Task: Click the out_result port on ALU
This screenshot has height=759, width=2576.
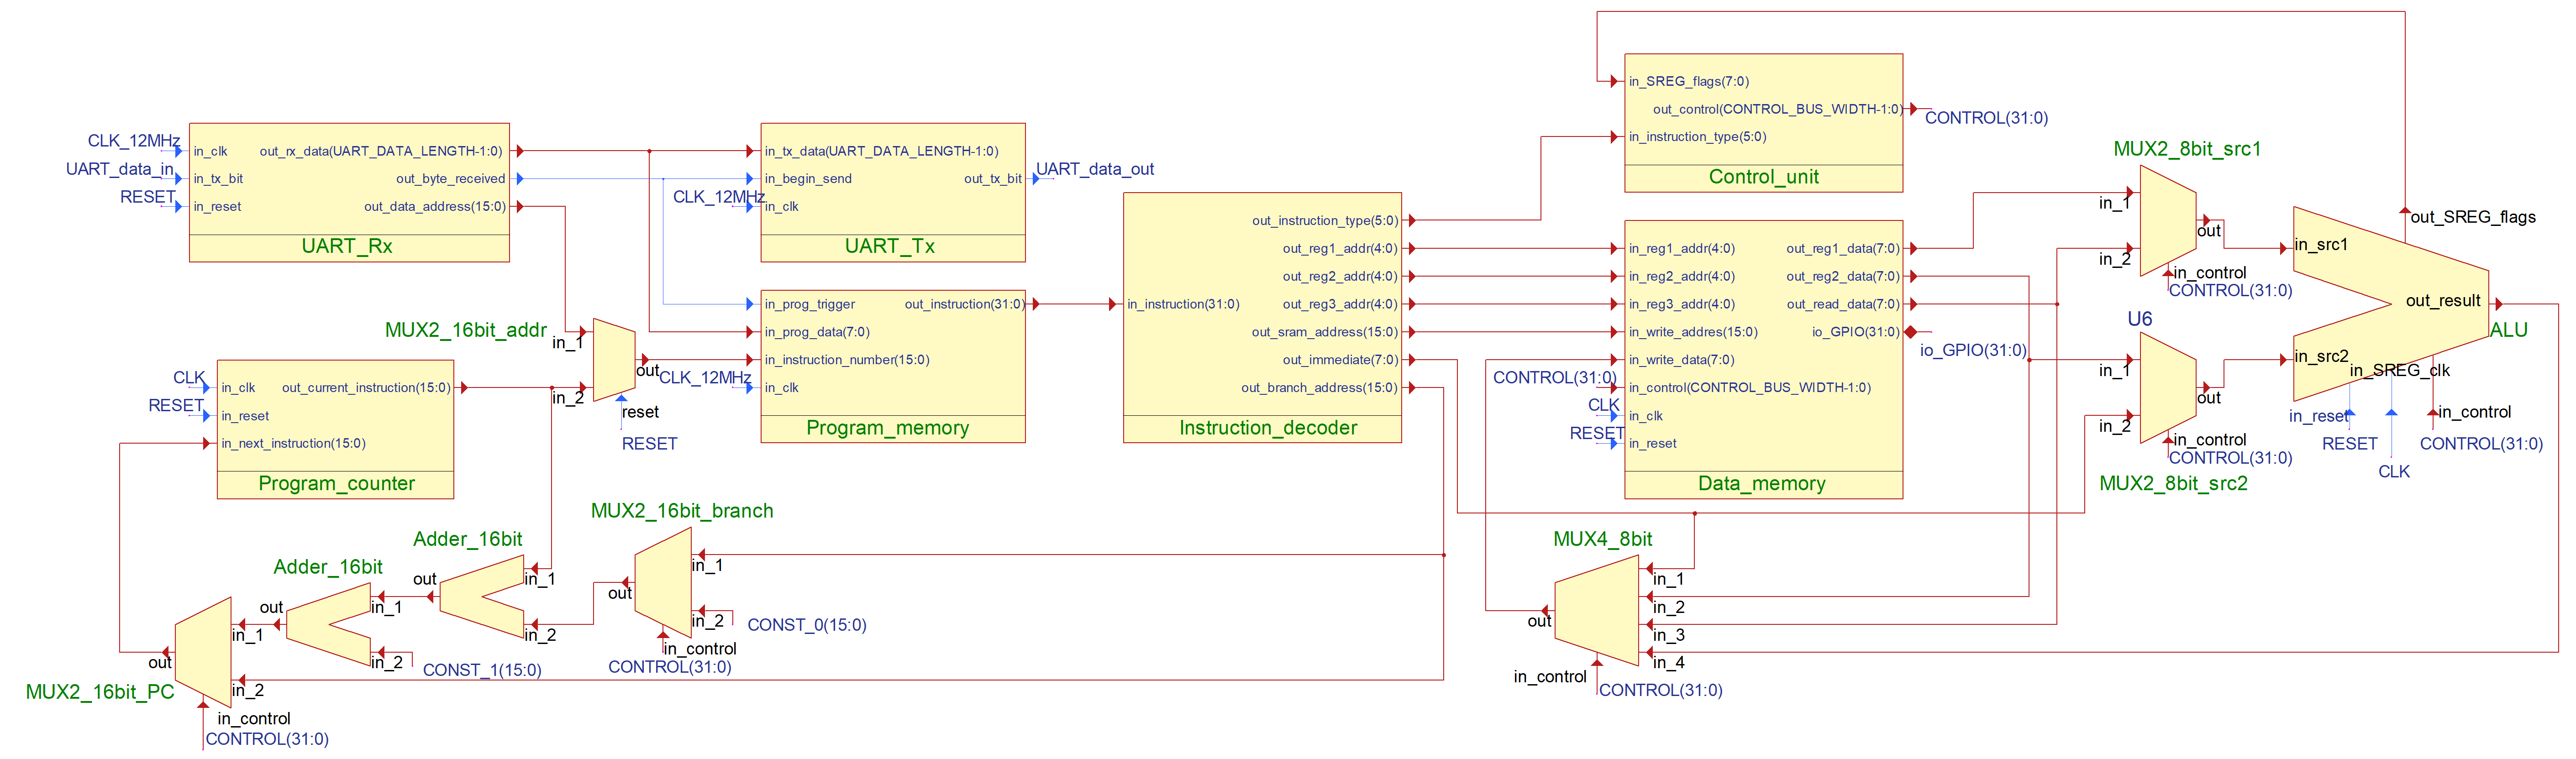Action: [x=2443, y=301]
